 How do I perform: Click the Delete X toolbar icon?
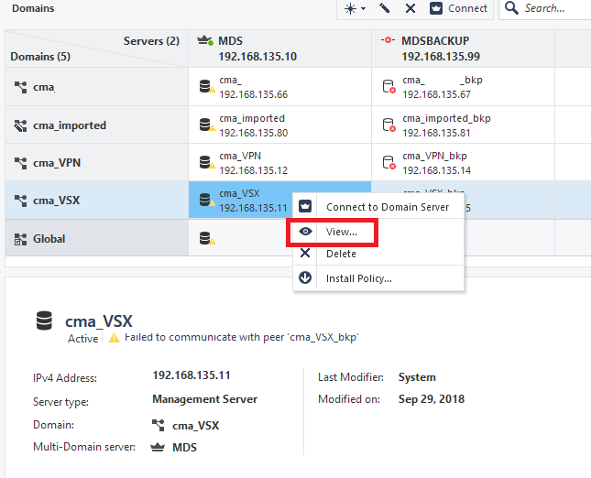(410, 8)
